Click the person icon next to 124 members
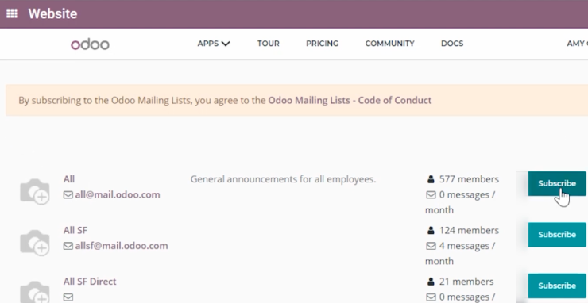The image size is (588, 303). (431, 230)
